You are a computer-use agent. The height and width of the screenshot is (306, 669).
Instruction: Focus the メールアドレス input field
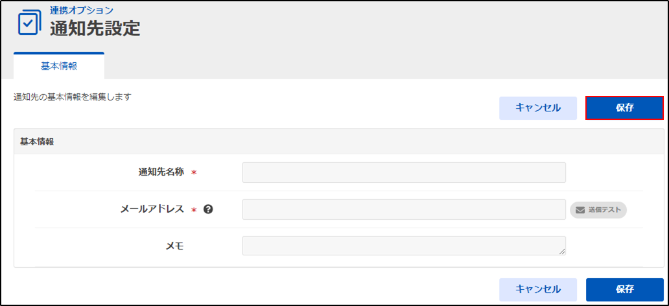(x=404, y=209)
